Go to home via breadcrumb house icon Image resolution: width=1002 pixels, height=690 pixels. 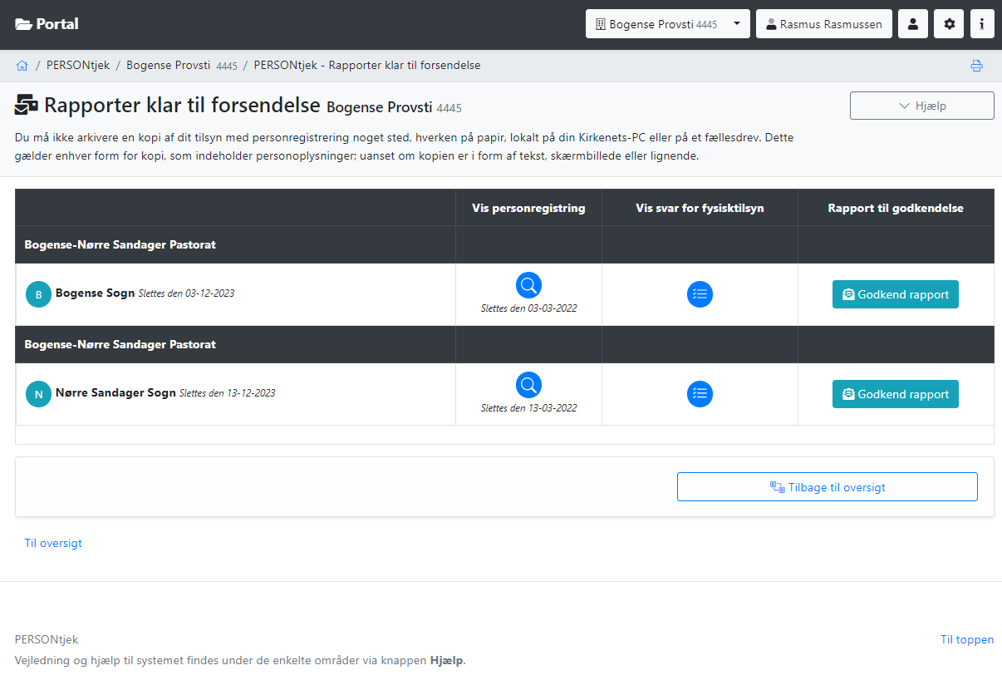pos(22,65)
